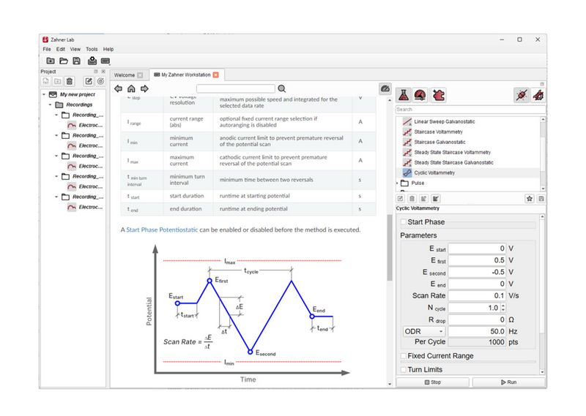
Task: Enable the Start Phase checkbox
Action: (404, 222)
